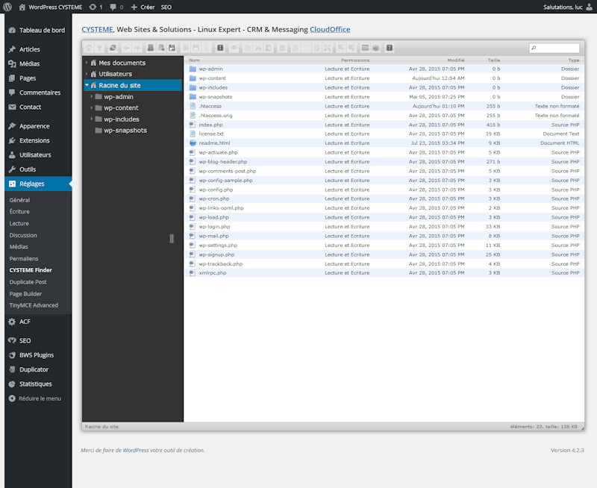Open the Extensions menu in the sidebar

click(x=34, y=140)
